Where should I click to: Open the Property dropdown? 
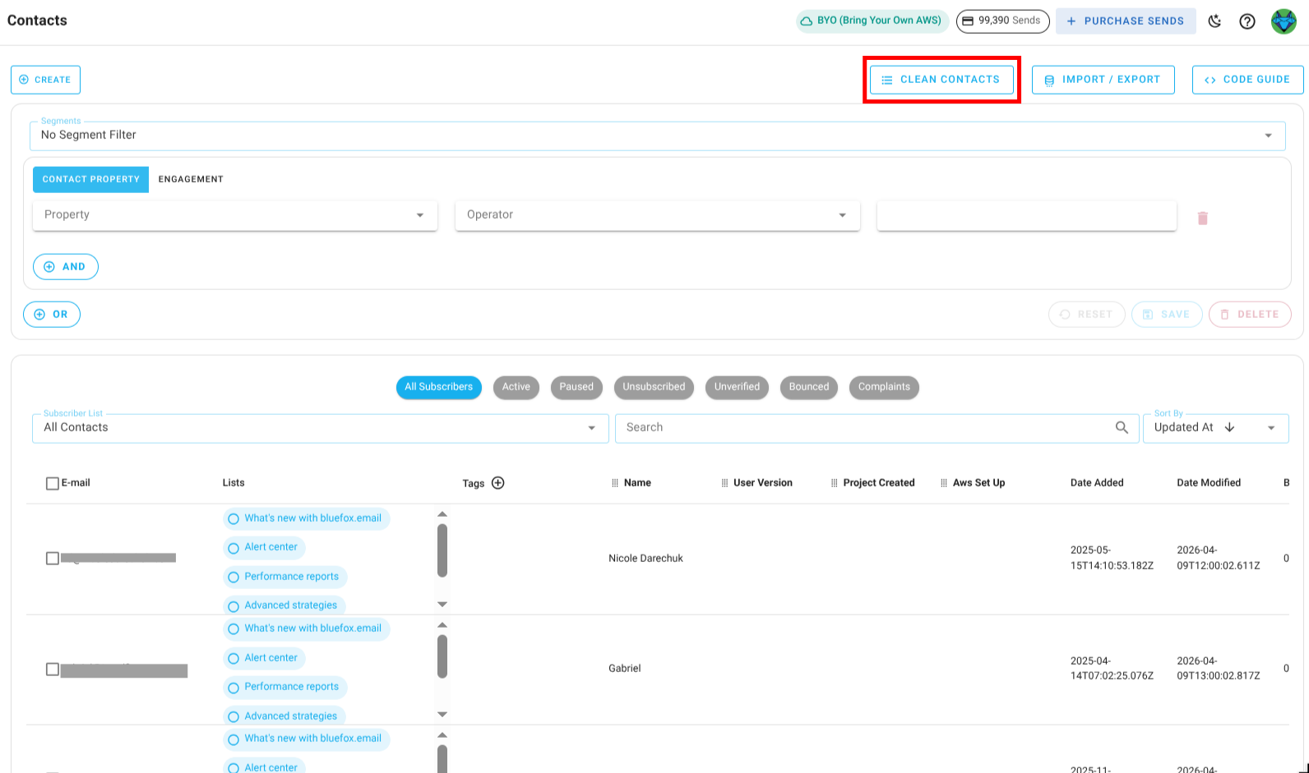tap(235, 215)
